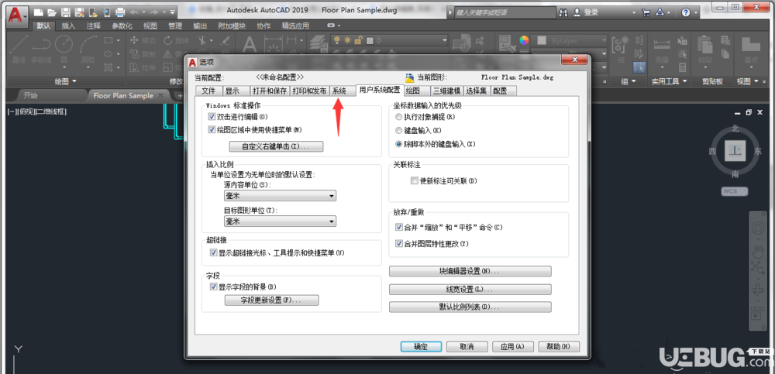Switch to the Files tab in Options dialog
Viewport: 775px width, 374px height.
click(x=208, y=91)
